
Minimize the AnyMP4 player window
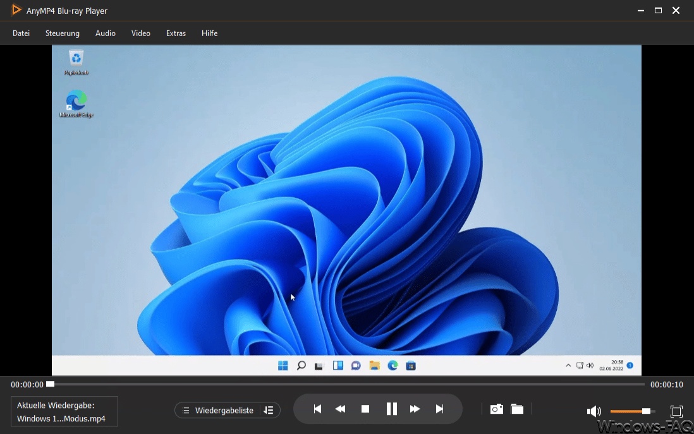(641, 10)
